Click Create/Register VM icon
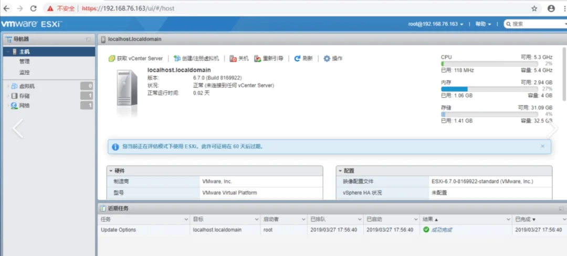This screenshot has height=256, width=567. point(177,59)
